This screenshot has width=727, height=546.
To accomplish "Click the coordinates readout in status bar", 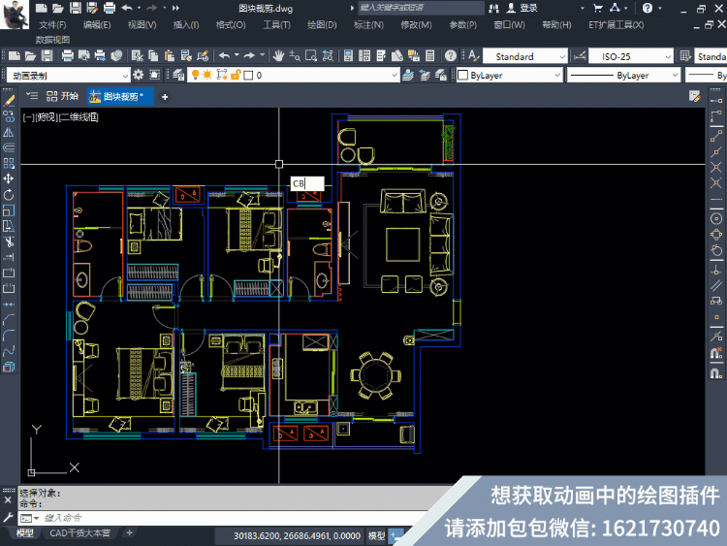I will tap(297, 535).
